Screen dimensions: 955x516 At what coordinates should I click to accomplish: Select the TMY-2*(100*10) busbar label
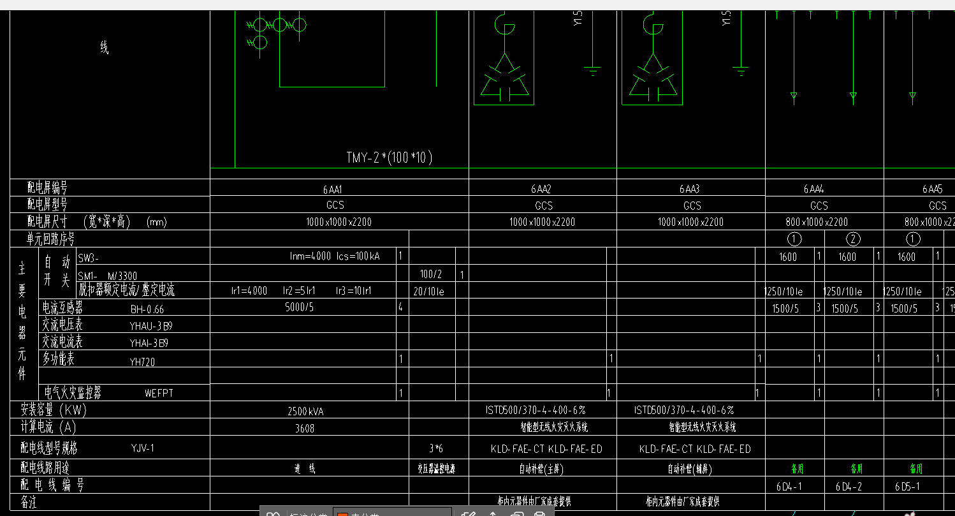[389, 157]
